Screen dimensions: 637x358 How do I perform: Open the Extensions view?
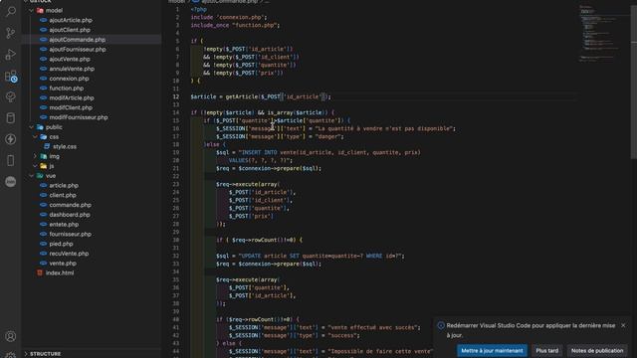(x=11, y=76)
